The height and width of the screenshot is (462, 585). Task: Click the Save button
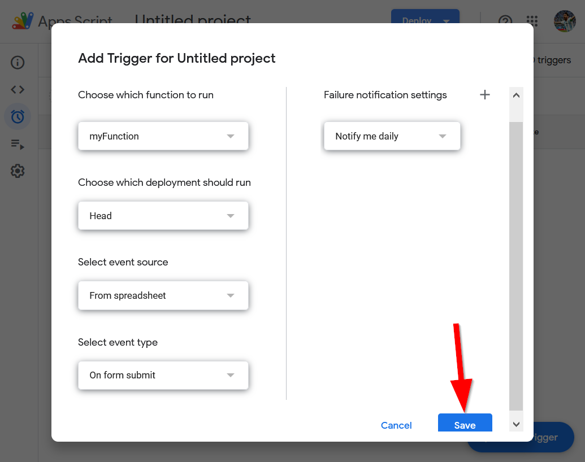(465, 424)
